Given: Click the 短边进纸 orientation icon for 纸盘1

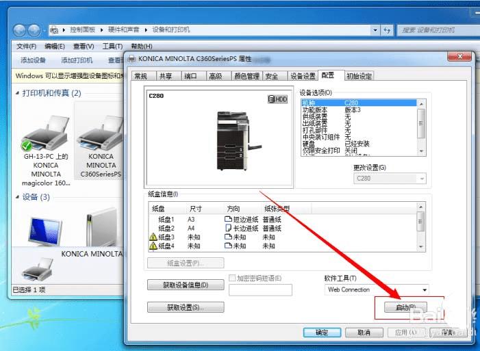Looking at the screenshot, I should pos(228,219).
